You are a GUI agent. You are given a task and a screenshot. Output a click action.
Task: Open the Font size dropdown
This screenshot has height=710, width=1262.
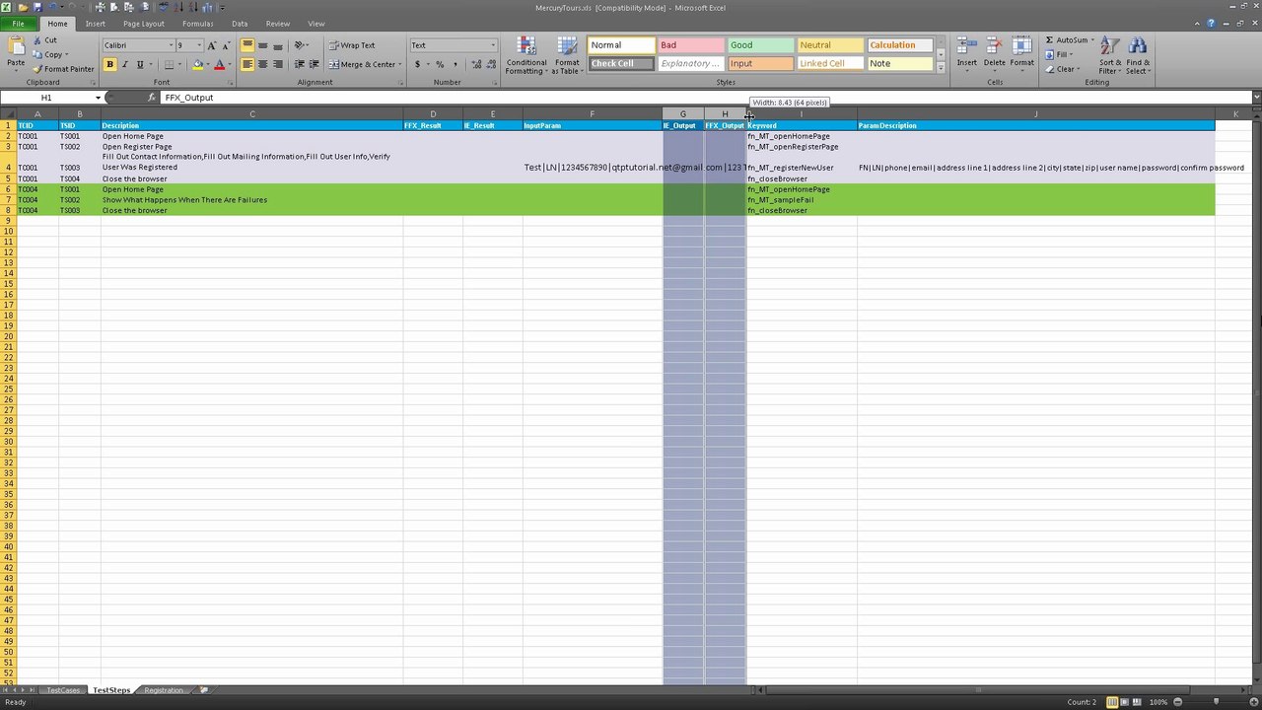coord(199,45)
